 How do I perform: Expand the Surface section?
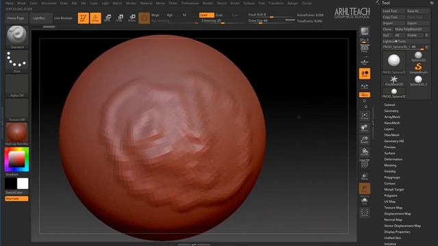389,153
